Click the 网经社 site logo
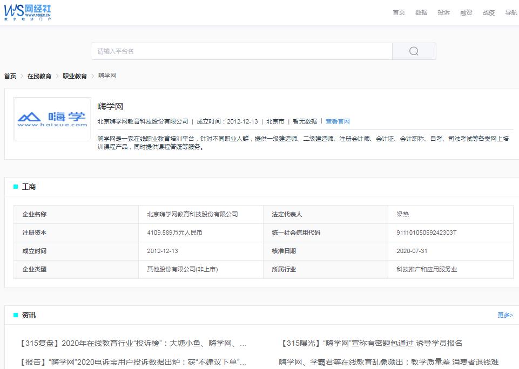 pos(28,12)
